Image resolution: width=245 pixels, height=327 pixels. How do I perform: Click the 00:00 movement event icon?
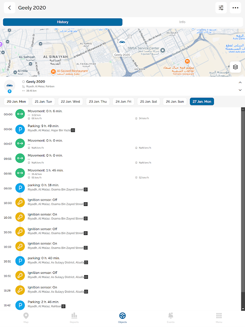point(20,114)
